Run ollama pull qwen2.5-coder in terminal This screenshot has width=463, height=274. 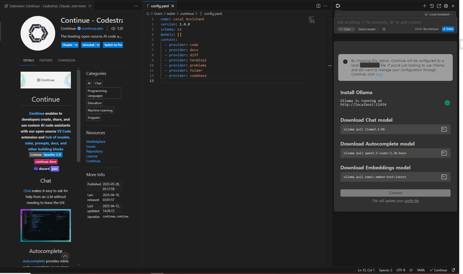444,153
